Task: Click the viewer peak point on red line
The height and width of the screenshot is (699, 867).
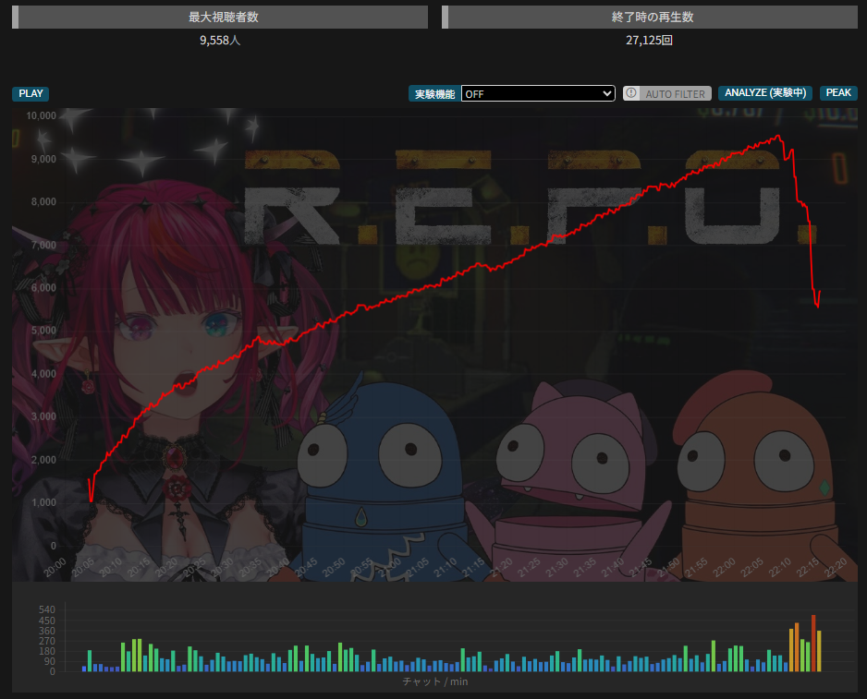Action: [x=778, y=136]
